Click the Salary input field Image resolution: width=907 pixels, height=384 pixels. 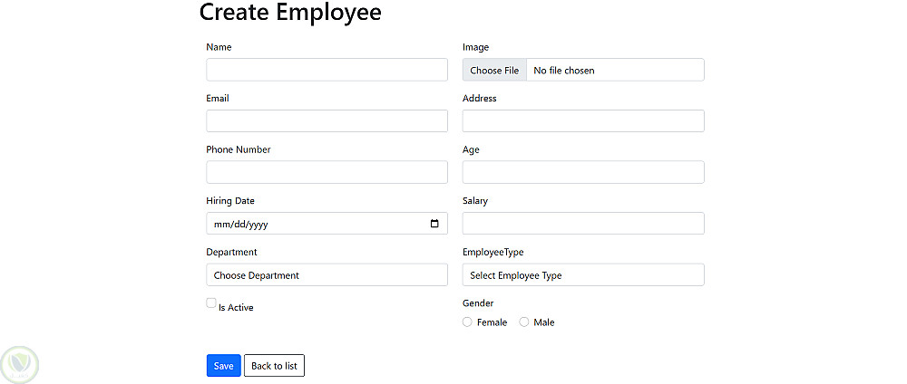[x=583, y=224]
